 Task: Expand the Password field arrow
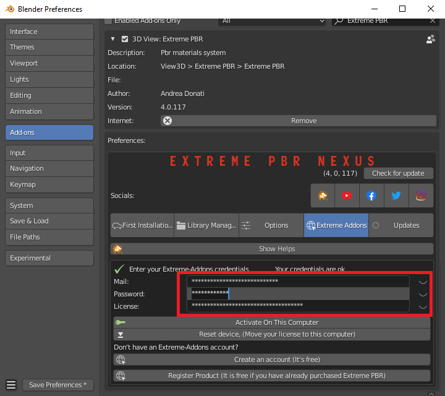click(x=423, y=295)
